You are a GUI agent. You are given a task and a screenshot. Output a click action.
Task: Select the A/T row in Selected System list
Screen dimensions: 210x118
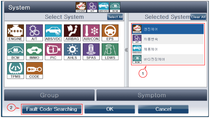[168, 39]
